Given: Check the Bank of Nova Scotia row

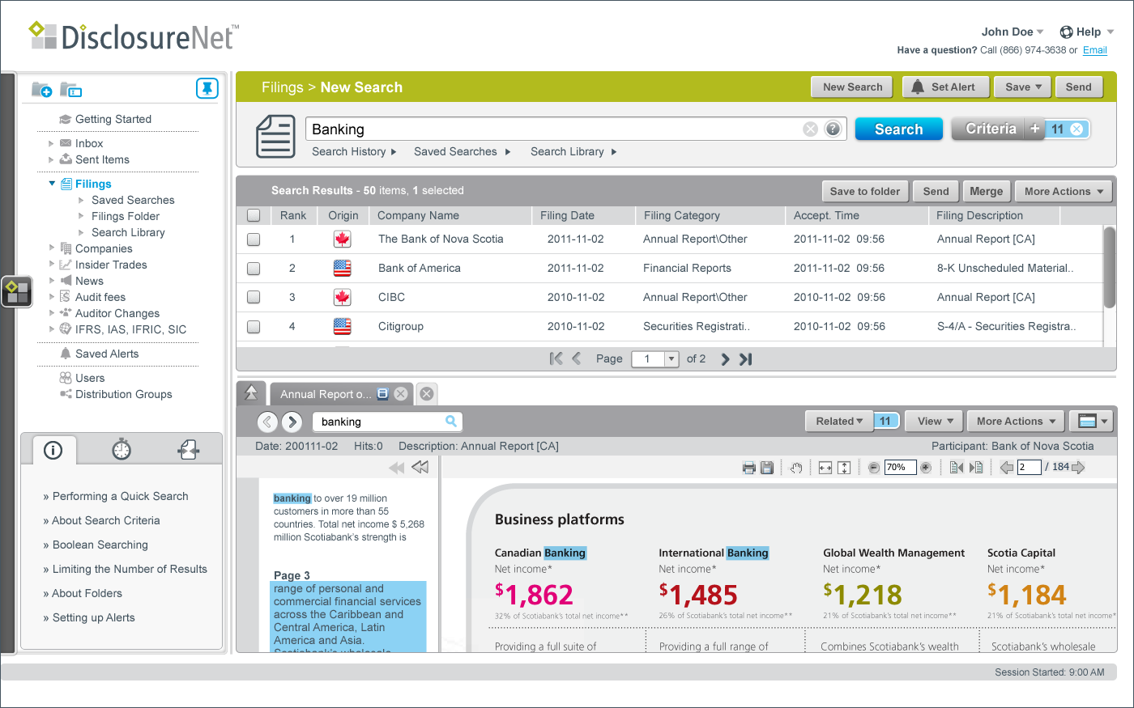Looking at the screenshot, I should pos(254,240).
